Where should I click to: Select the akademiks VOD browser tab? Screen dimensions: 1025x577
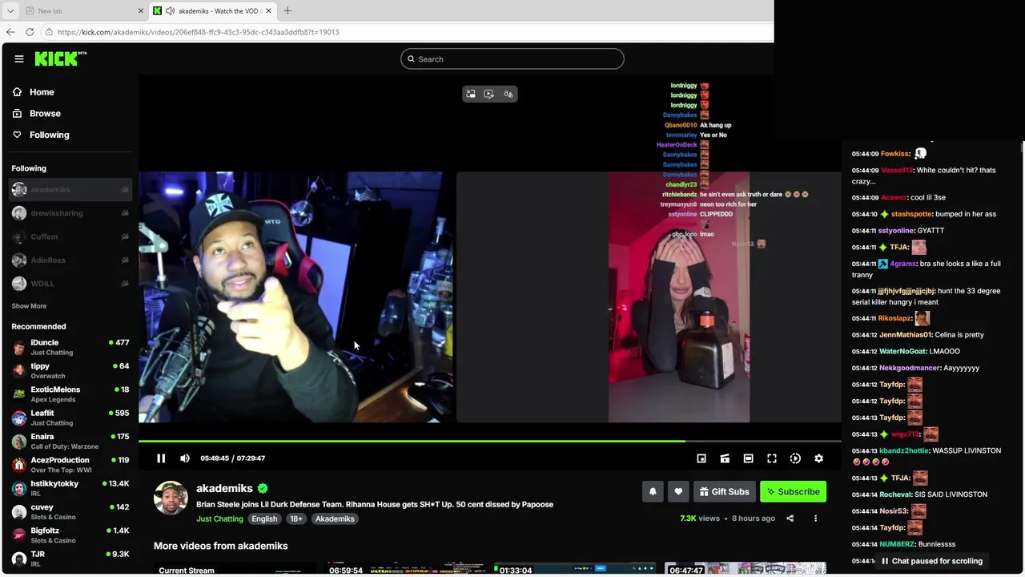click(213, 10)
